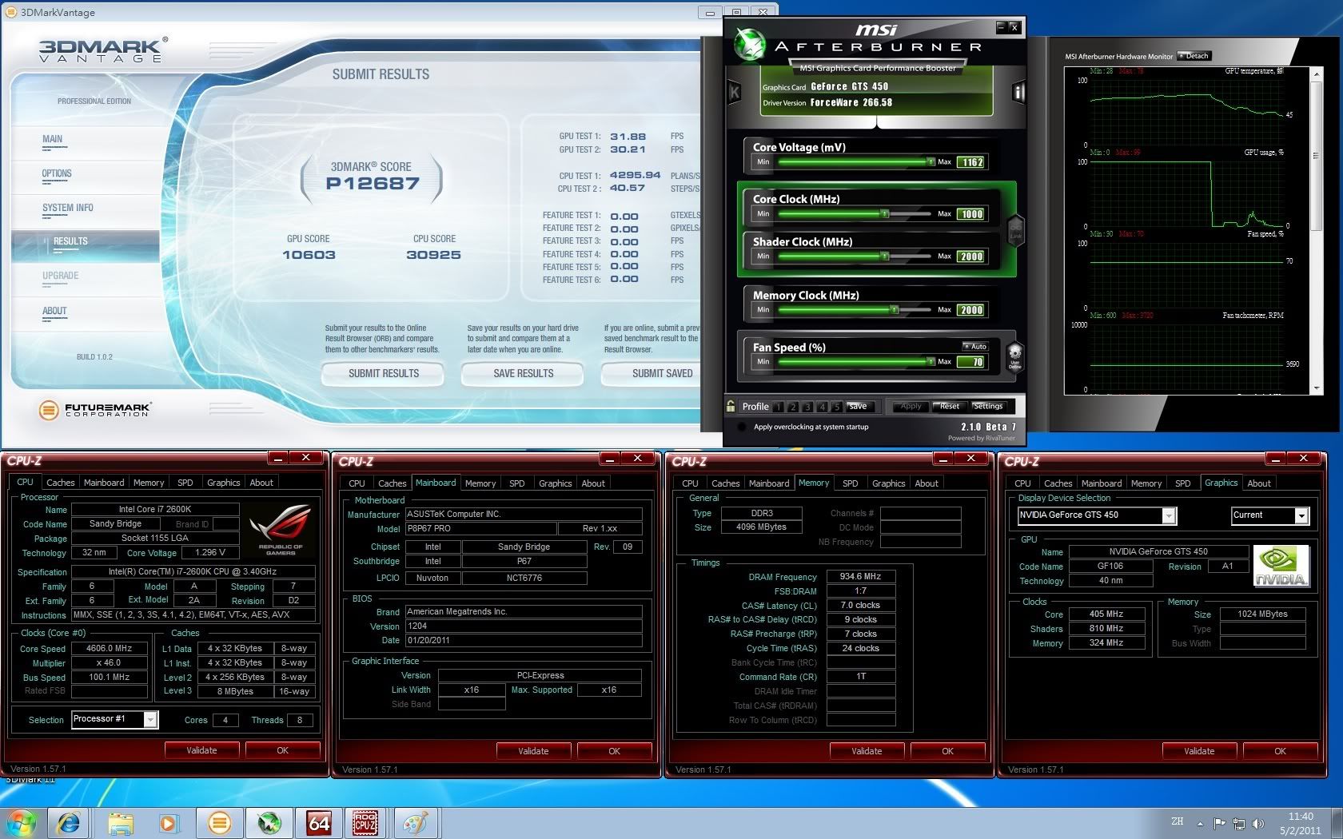Click the network icon in system tray
This screenshot has width=1343, height=839.
1239,823
